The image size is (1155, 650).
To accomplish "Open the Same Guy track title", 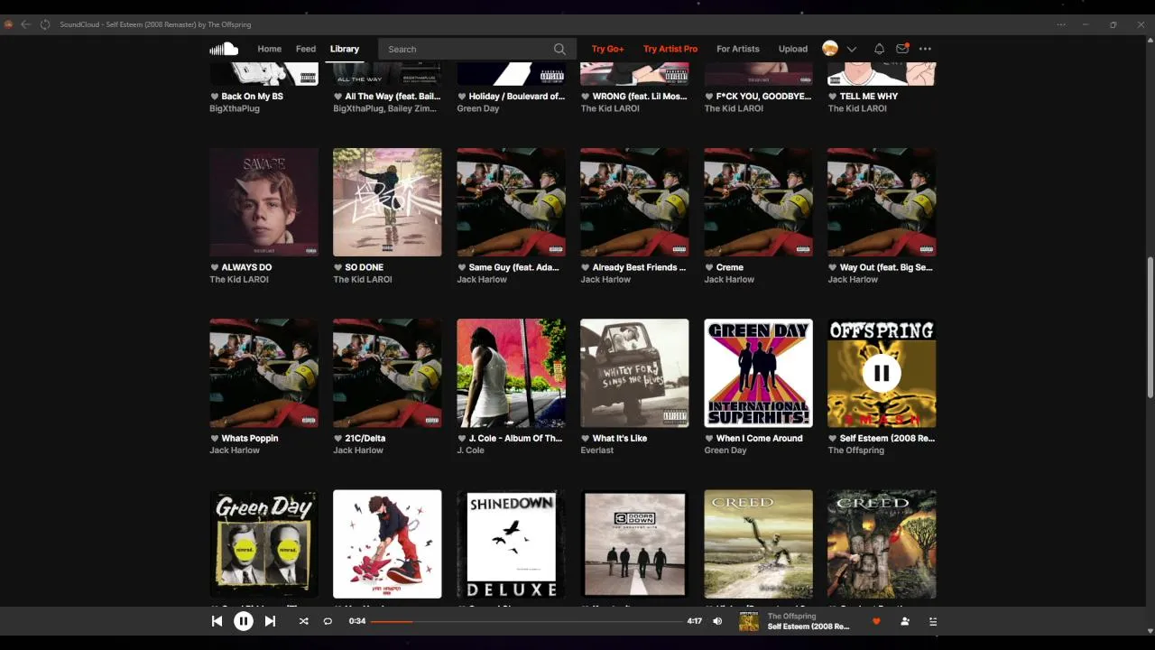I will click(514, 268).
